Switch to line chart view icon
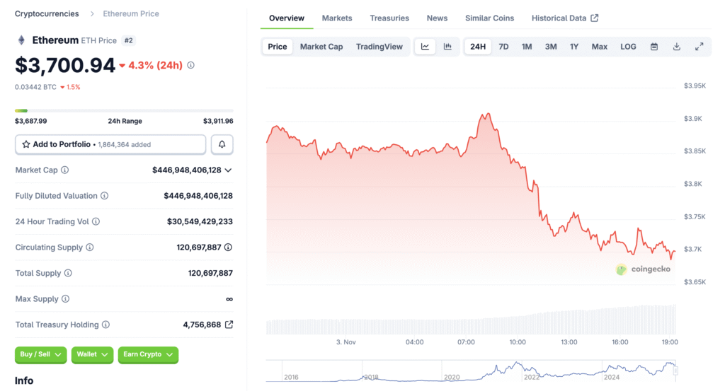This screenshot has width=725, height=391. point(425,47)
